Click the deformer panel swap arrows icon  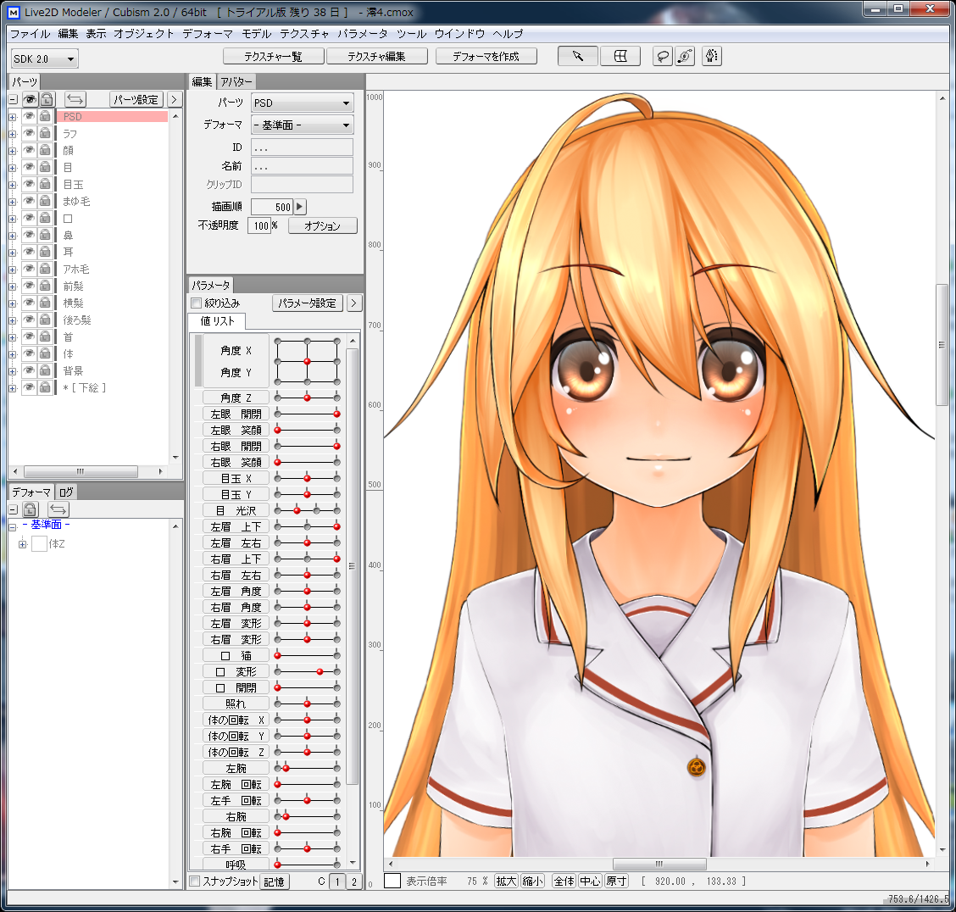(x=58, y=509)
